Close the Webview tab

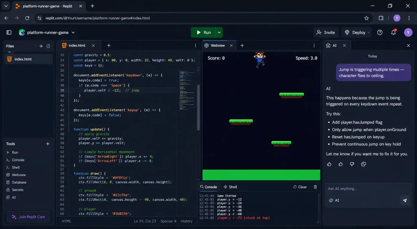point(231,46)
